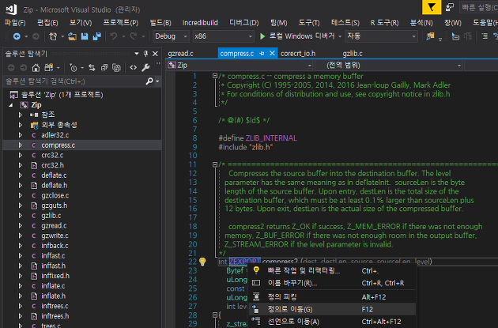Choose 이름 바꾸기(R) from context menu
The image size is (498, 328).
coord(332,283)
